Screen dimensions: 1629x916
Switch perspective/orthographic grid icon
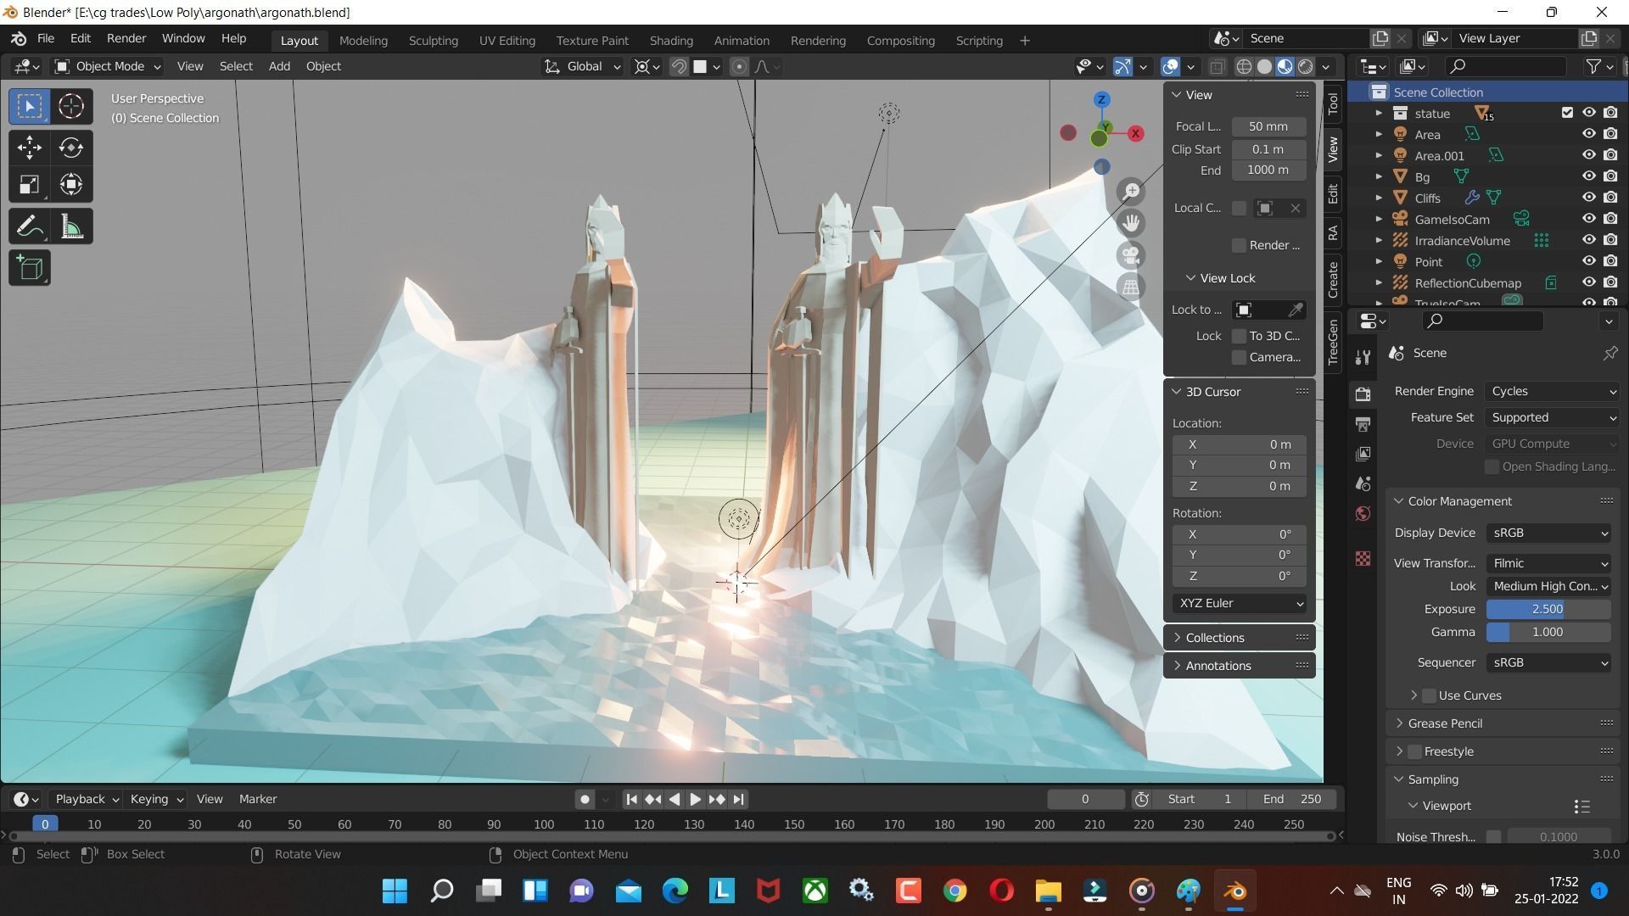point(1131,287)
